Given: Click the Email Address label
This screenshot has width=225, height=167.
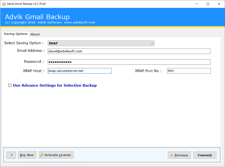Looking at the screenshot, I should pyautogui.click(x=31, y=51).
